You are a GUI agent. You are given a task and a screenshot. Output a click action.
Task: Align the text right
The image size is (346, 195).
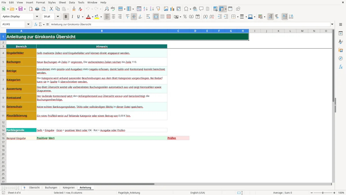120,17
